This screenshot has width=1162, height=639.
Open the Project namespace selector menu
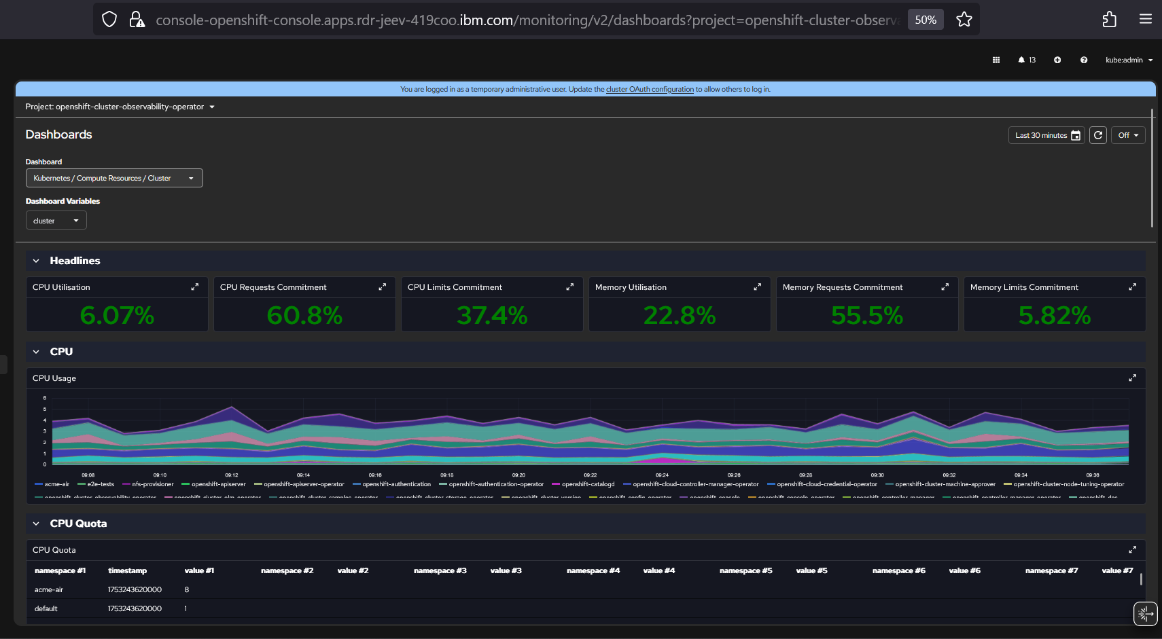click(x=120, y=107)
